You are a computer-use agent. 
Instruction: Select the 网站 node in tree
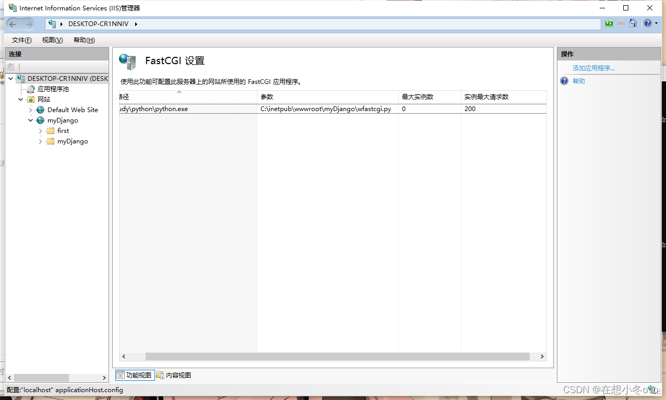click(44, 100)
